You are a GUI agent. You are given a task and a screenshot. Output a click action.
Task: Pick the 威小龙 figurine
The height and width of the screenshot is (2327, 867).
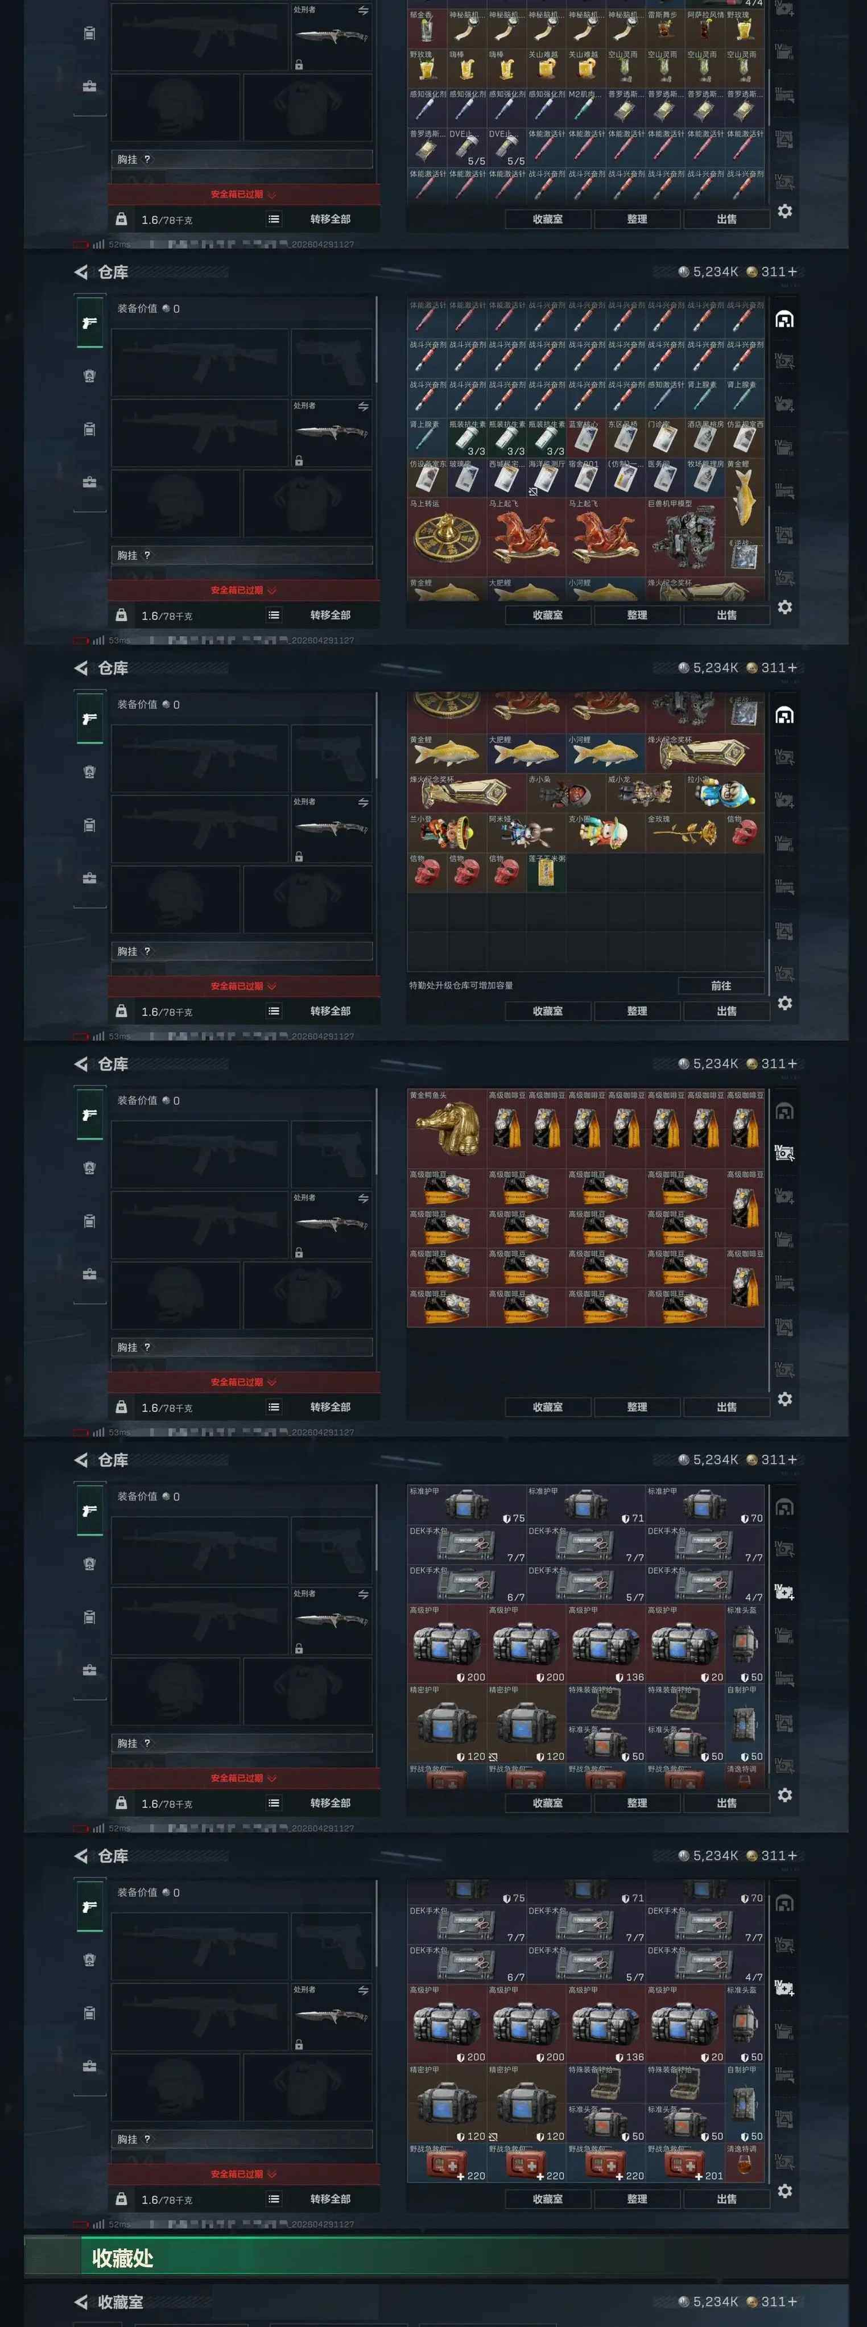pos(645,792)
